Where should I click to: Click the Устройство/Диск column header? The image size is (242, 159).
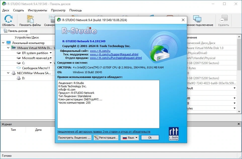[x=27, y=37]
